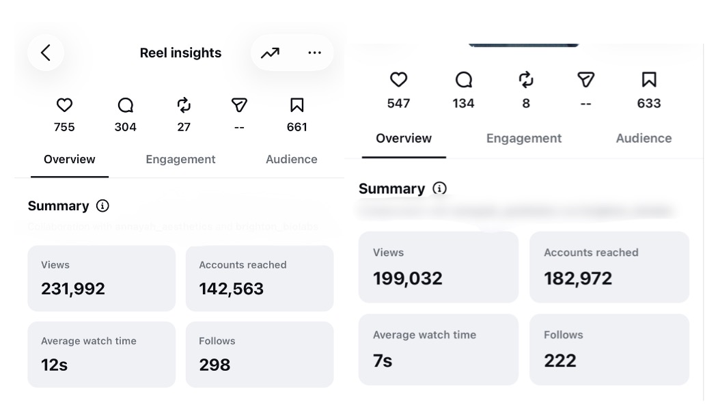Screen dimensions: 718x407
Task: Switch to Engagement tab in right panel
Action: [x=524, y=138]
